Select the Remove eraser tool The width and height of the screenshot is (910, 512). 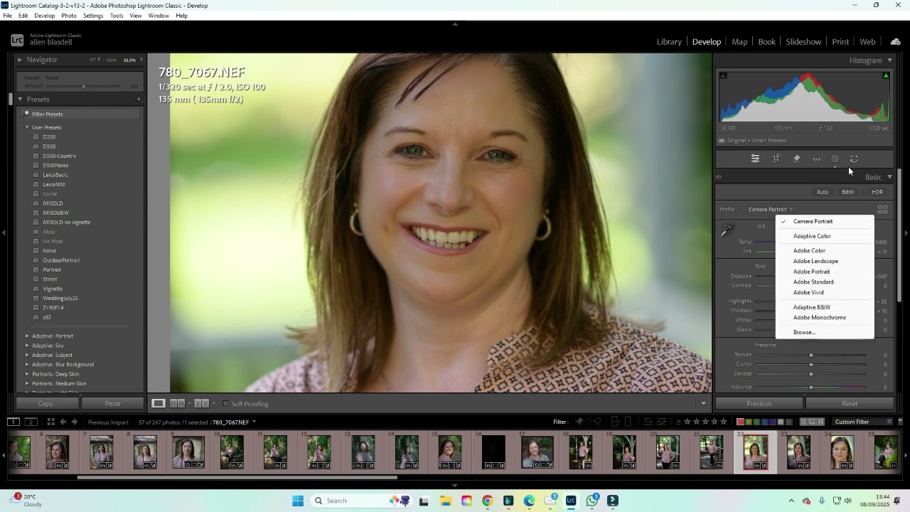(796, 159)
